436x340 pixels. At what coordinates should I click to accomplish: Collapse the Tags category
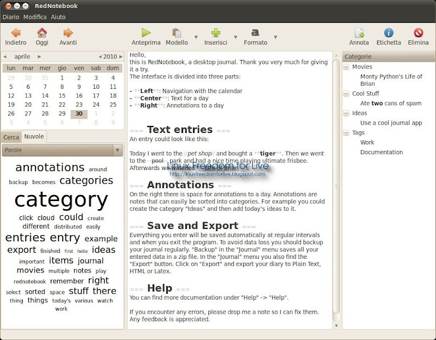(346, 132)
